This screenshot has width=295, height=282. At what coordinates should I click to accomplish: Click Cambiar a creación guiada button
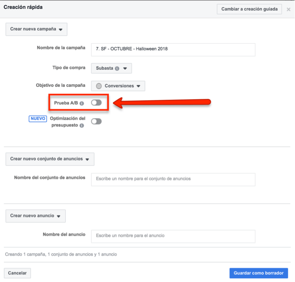click(249, 9)
